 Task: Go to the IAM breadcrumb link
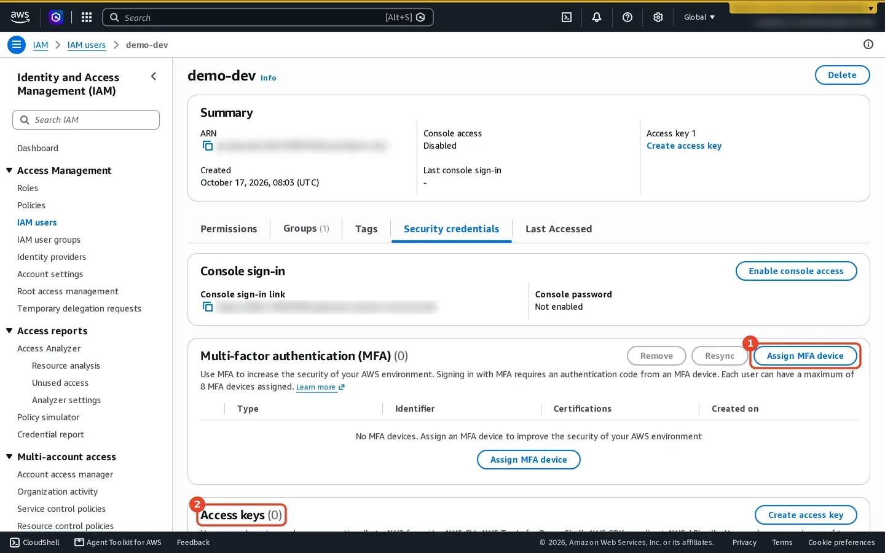(41, 45)
